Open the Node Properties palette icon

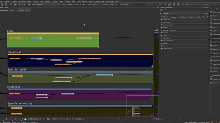point(211,42)
